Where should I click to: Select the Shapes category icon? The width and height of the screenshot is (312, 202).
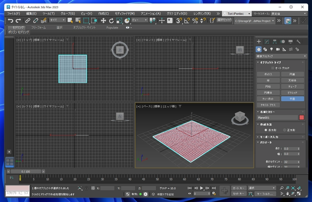(x=265, y=49)
